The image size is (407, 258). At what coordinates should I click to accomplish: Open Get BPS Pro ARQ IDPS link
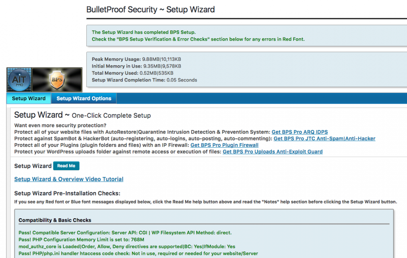coord(300,132)
